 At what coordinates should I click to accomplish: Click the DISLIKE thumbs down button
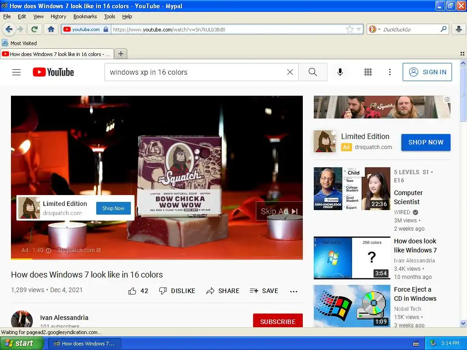click(x=177, y=291)
